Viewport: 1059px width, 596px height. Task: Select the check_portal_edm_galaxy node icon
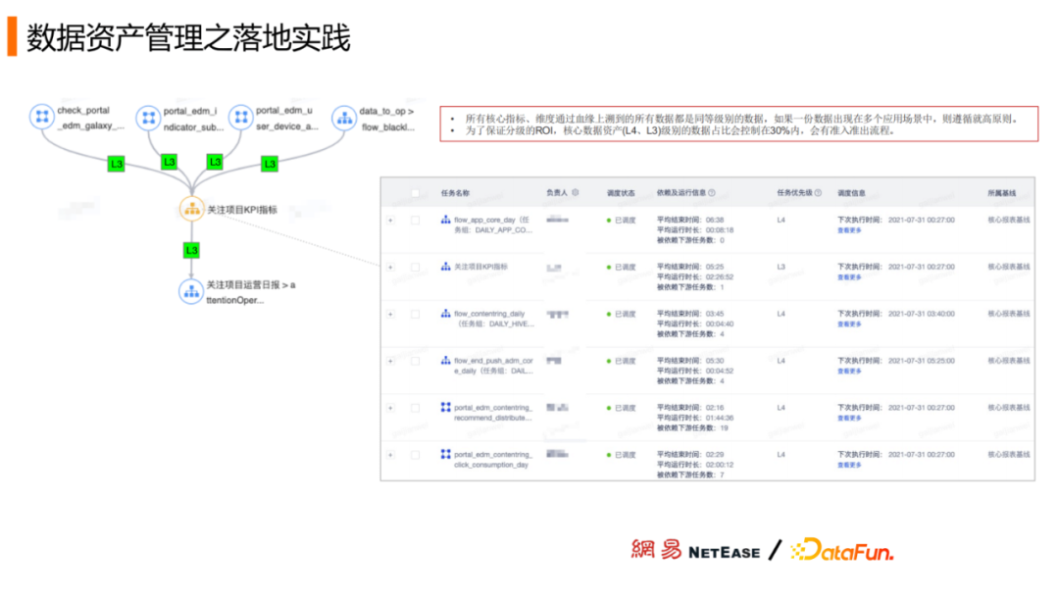pyautogui.click(x=42, y=117)
